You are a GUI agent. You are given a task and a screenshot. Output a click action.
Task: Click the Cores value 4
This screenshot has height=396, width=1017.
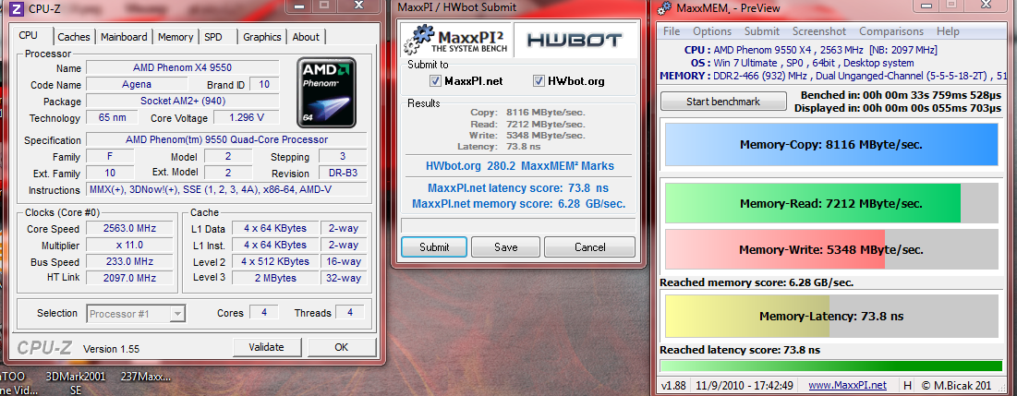coord(264,312)
